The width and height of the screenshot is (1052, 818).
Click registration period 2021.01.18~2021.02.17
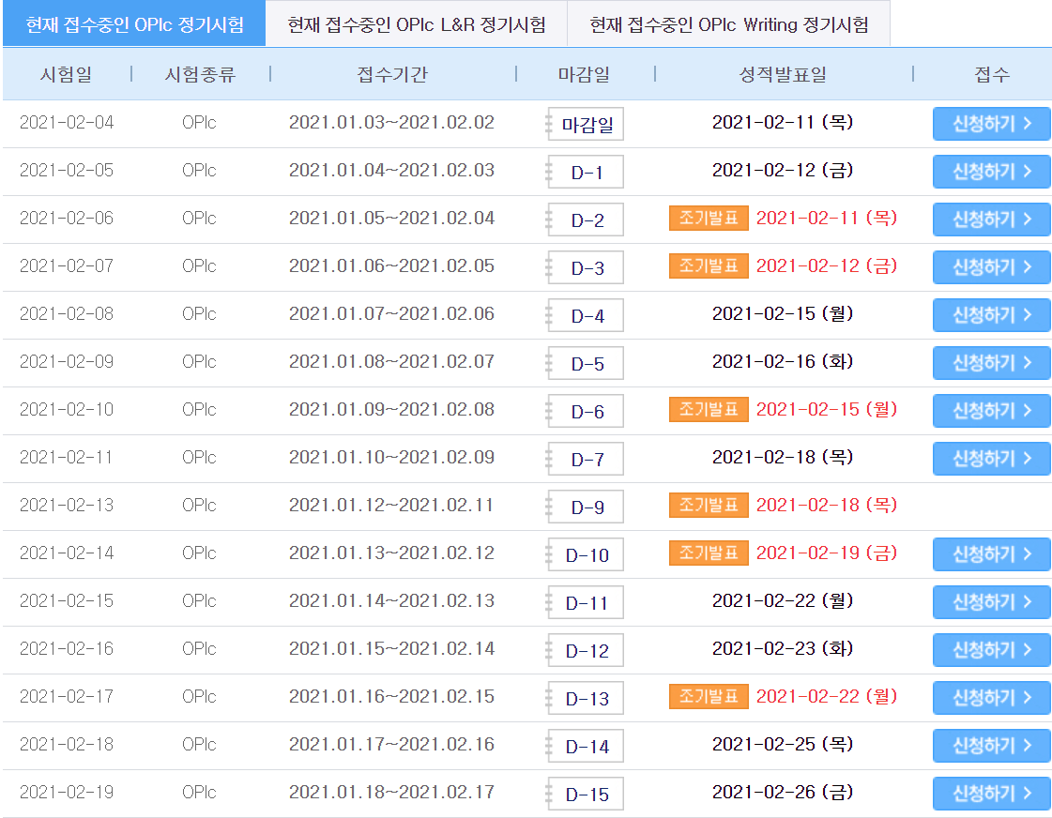[x=392, y=792]
